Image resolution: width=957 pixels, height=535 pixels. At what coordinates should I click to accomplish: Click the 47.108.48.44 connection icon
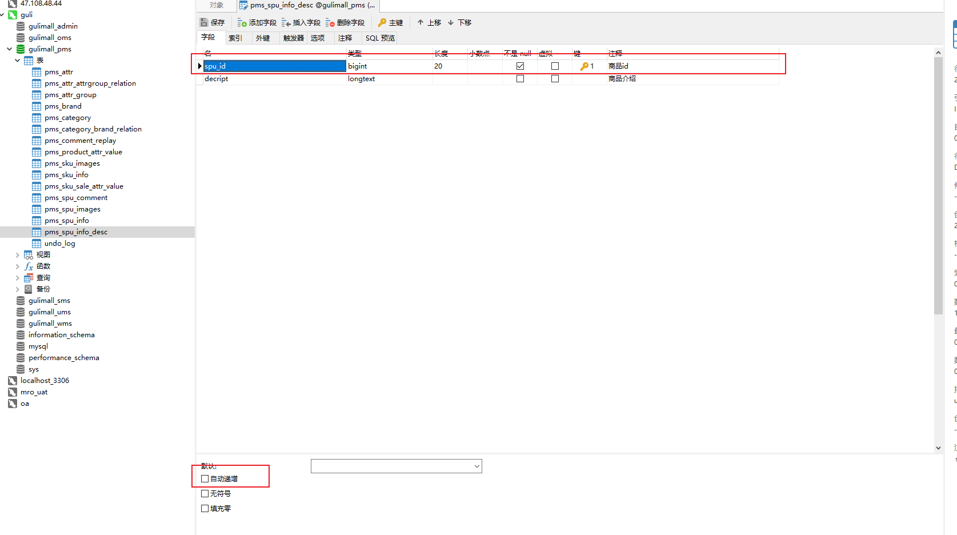12,3
